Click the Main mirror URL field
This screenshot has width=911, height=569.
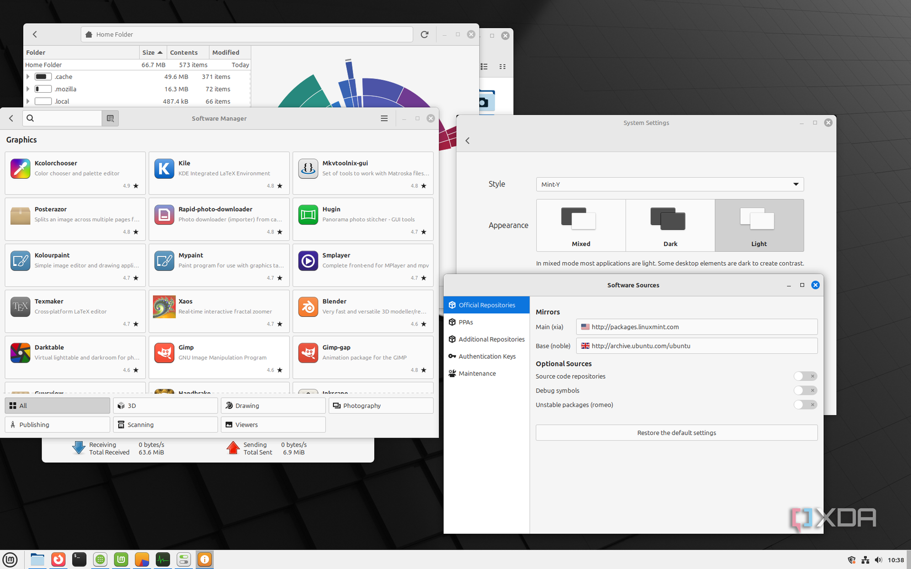pos(696,327)
